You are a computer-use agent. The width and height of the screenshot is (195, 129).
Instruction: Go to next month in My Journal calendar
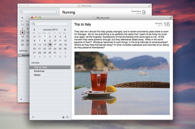pos(65,30)
